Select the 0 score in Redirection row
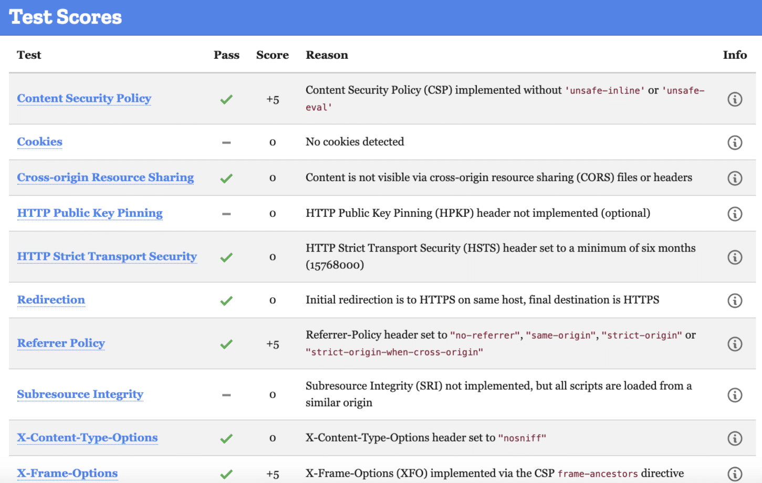 (x=273, y=300)
